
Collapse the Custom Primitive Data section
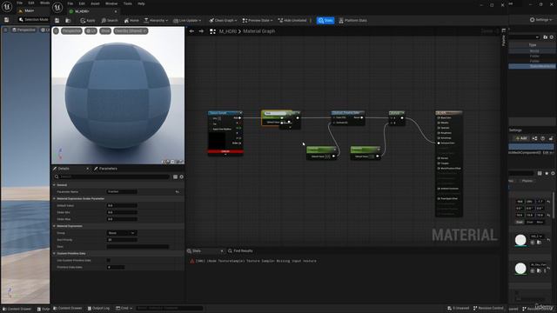(x=54, y=254)
